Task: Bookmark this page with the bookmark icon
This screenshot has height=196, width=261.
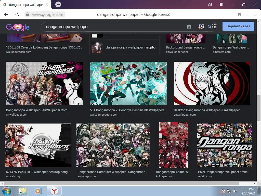Action: pyautogui.click(x=240, y=15)
